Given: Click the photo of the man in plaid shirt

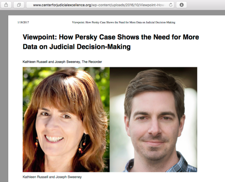Looking at the screenshot, I should [x=154, y=120].
